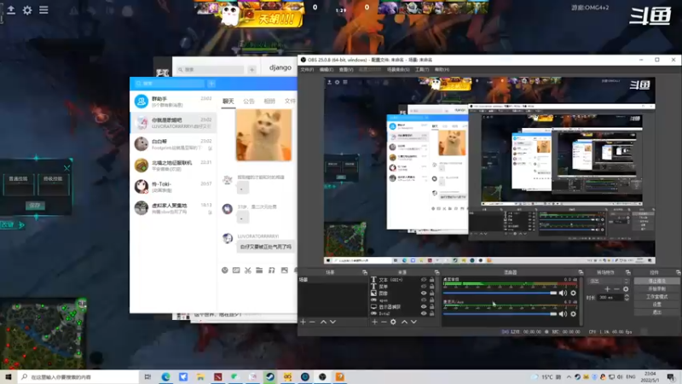Image resolution: width=682 pixels, height=384 pixels.
Task: Toggle visibility of the apex source
Action: click(x=424, y=300)
